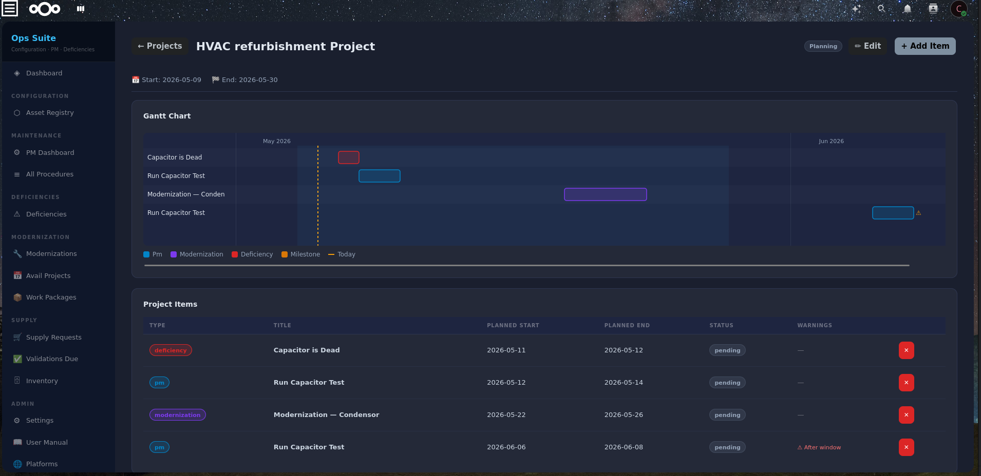Viewport: 981px width, 476px height.
Task: Click the orange Milestone legend swatch
Action: 285,254
